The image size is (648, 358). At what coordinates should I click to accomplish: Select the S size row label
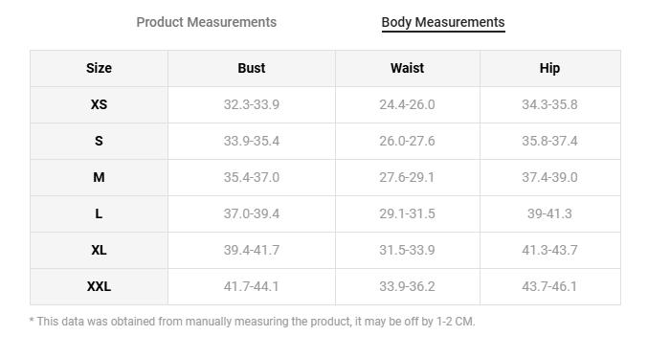99,141
